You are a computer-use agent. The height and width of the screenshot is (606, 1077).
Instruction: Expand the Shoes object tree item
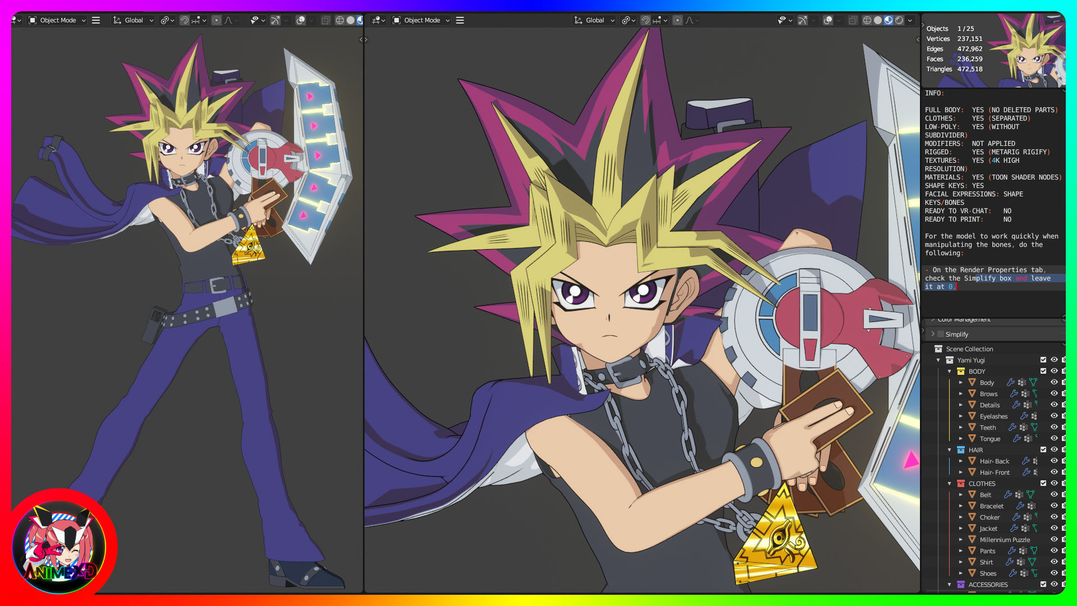(961, 573)
